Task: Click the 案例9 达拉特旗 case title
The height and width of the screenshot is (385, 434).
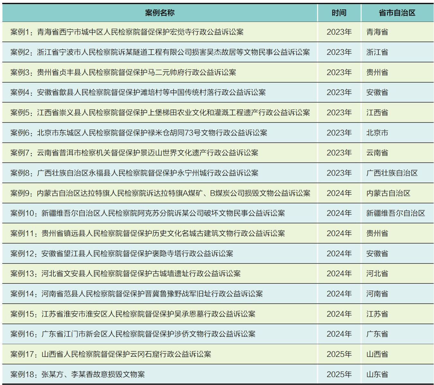Action: coord(160,193)
